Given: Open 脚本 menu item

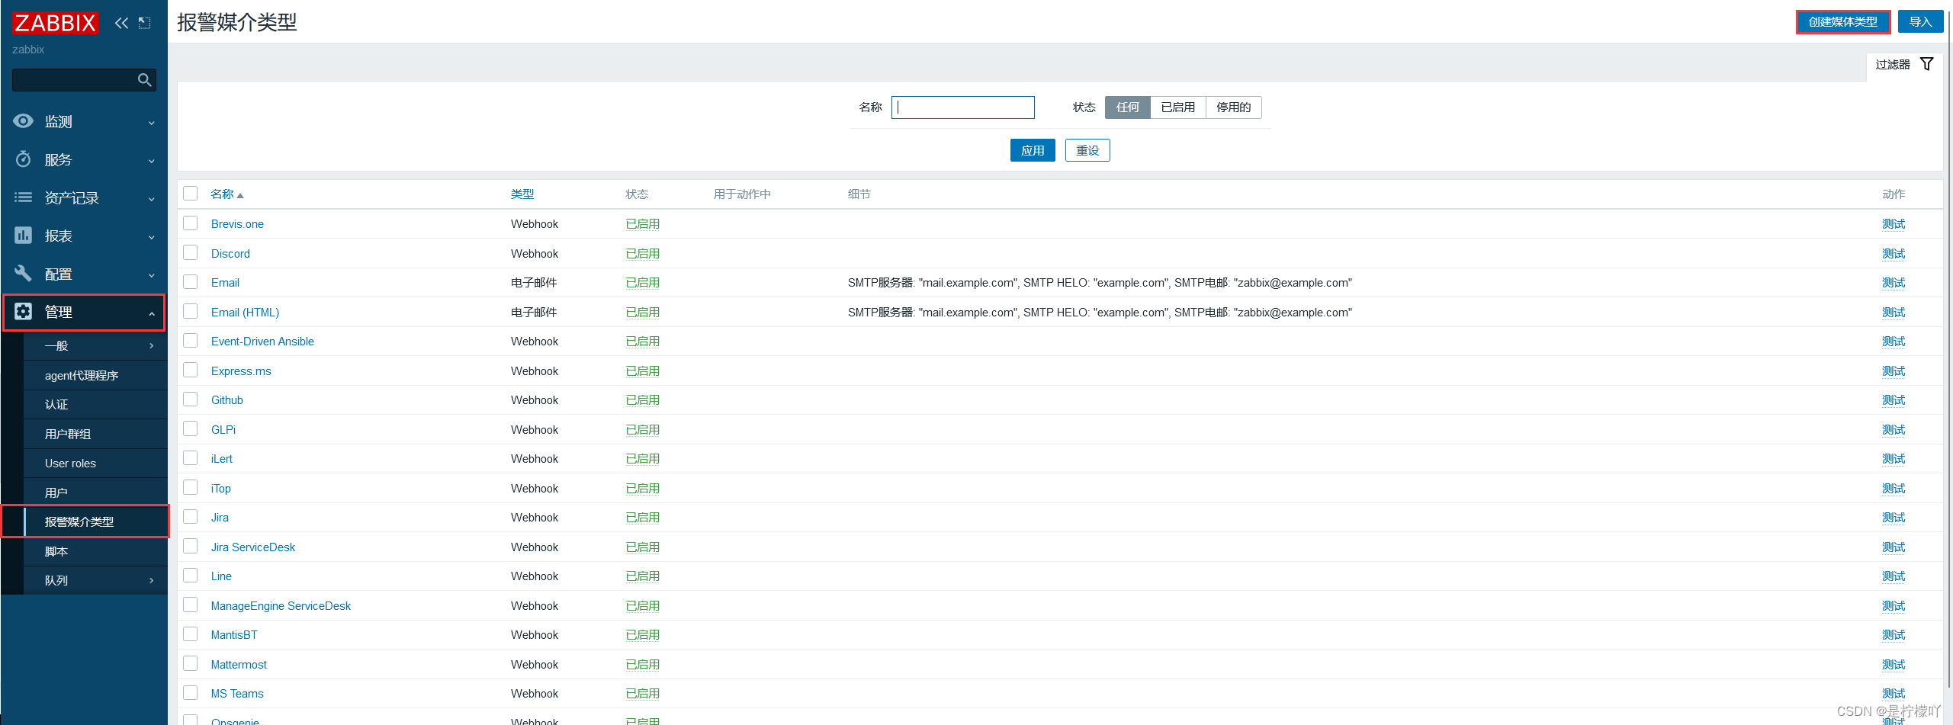Looking at the screenshot, I should (x=96, y=551).
